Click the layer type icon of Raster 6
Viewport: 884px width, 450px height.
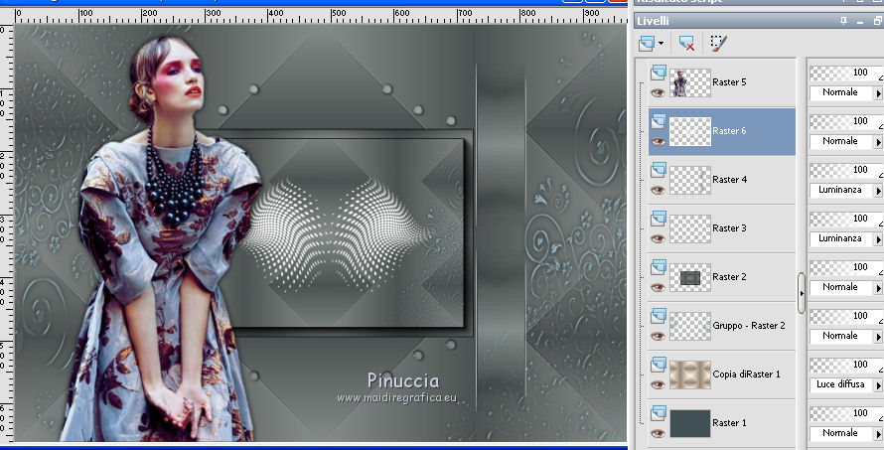tap(658, 120)
